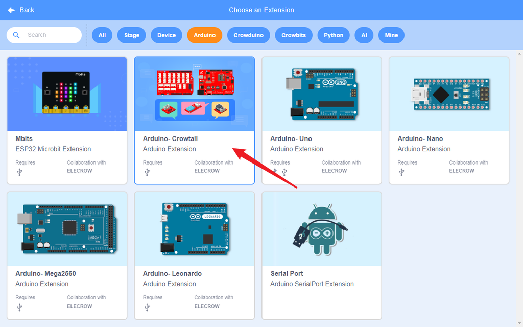Click the USB icon on Arduino- Leonardo card
This screenshot has height=327, width=523.
click(x=147, y=307)
